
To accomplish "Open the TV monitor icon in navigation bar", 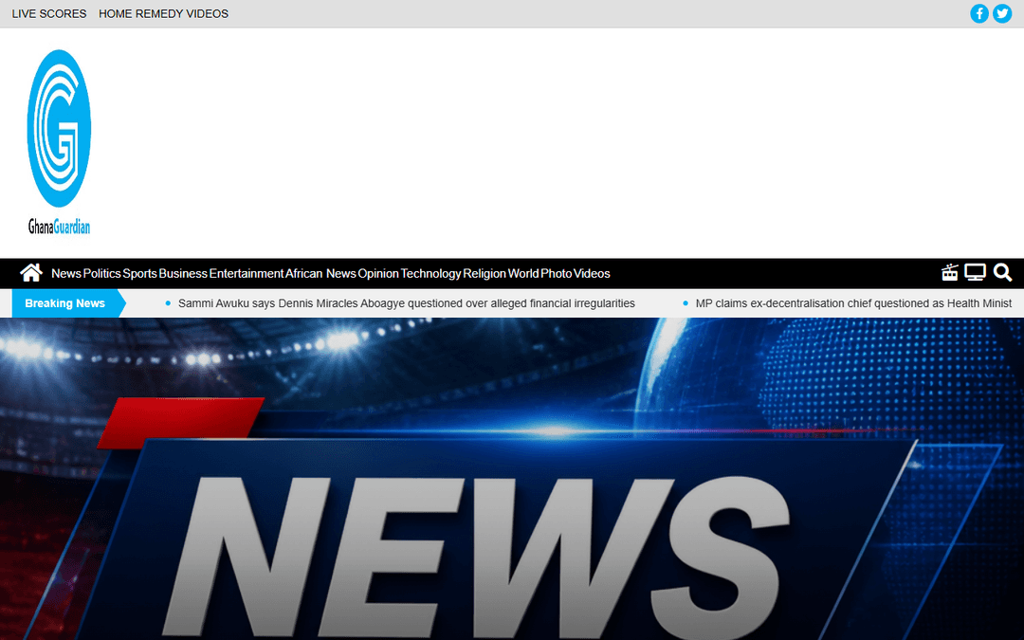I will (975, 272).
